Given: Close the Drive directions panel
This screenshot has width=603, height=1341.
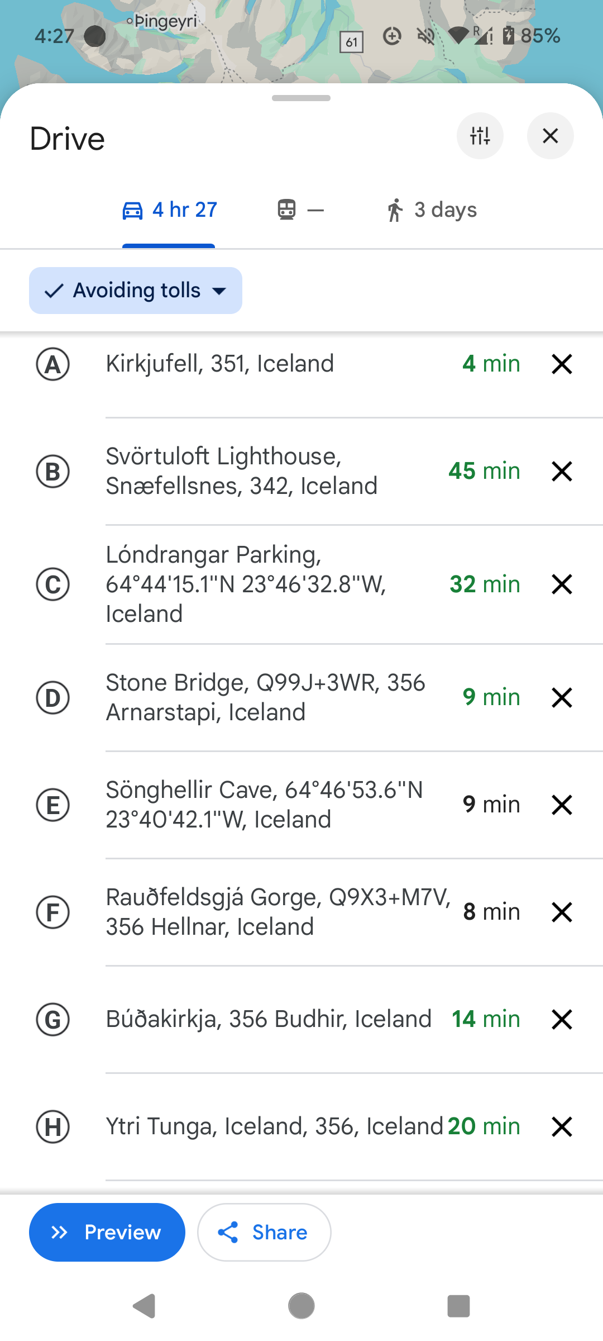Looking at the screenshot, I should [550, 136].
